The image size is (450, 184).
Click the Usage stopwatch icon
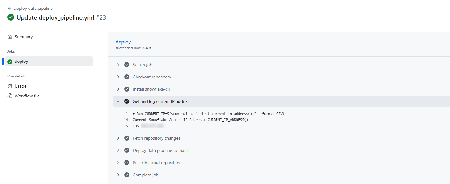10,86
